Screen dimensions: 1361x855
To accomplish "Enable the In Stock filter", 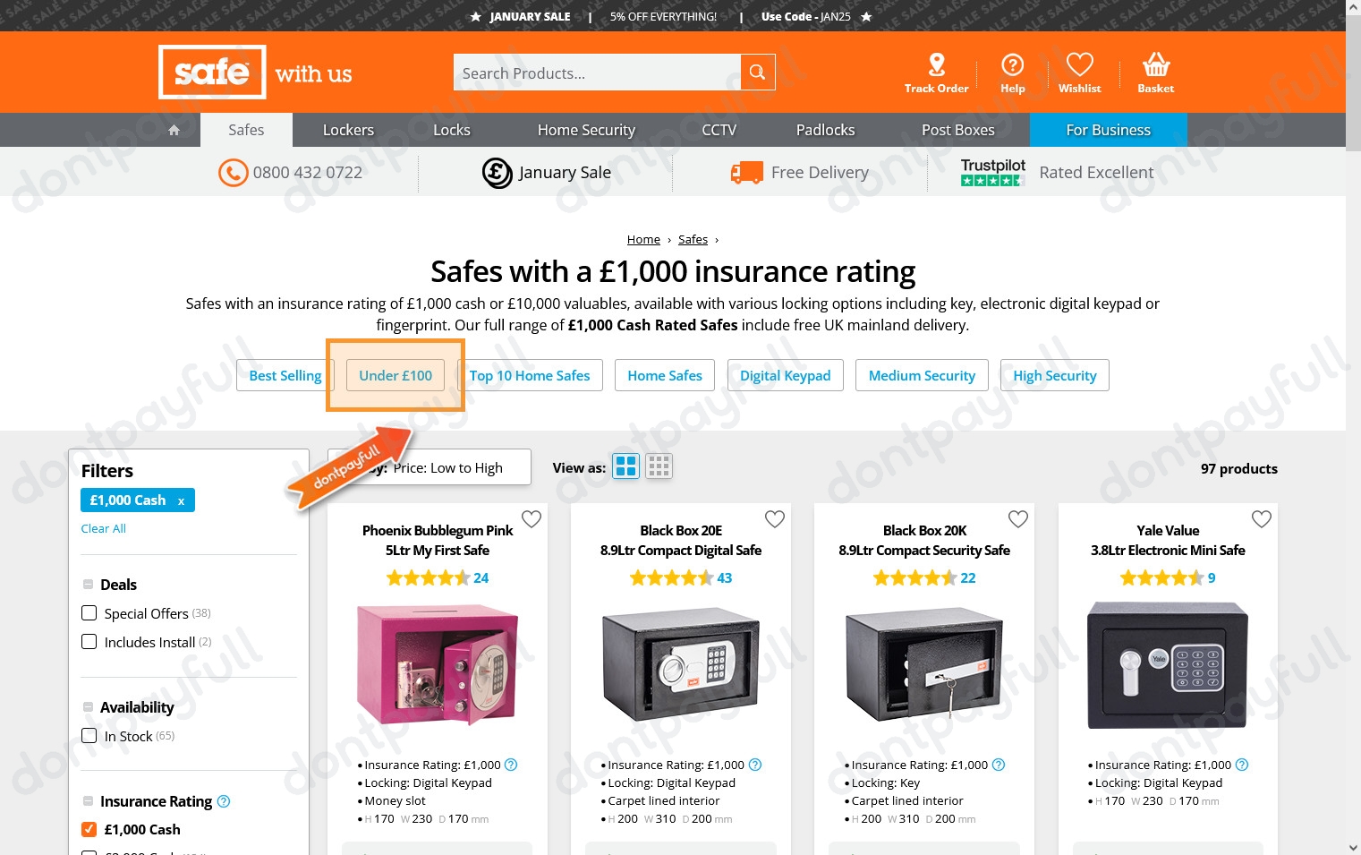I will (x=89, y=736).
